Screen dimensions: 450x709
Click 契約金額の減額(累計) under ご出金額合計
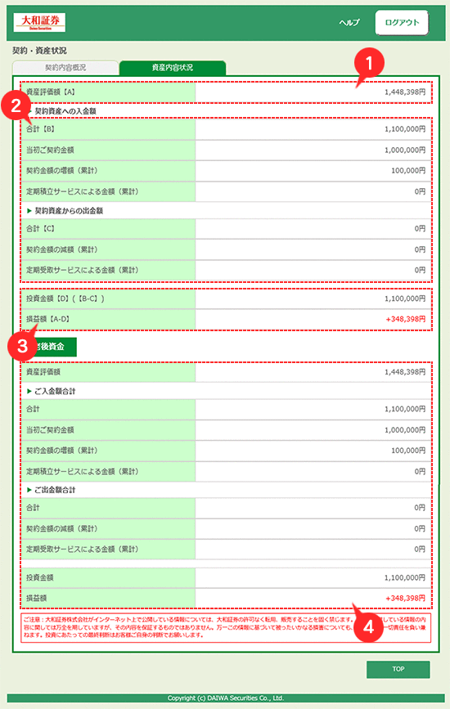pyautogui.click(x=62, y=528)
